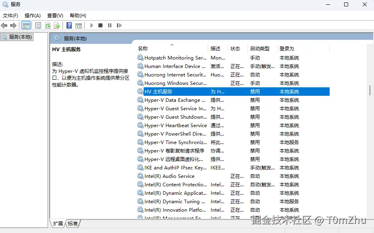Click the gear icon of Hyper-V 远程桌面虚拟化

pos(140,159)
